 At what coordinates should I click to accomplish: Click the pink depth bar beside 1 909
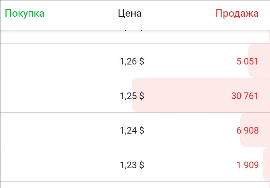267,164
